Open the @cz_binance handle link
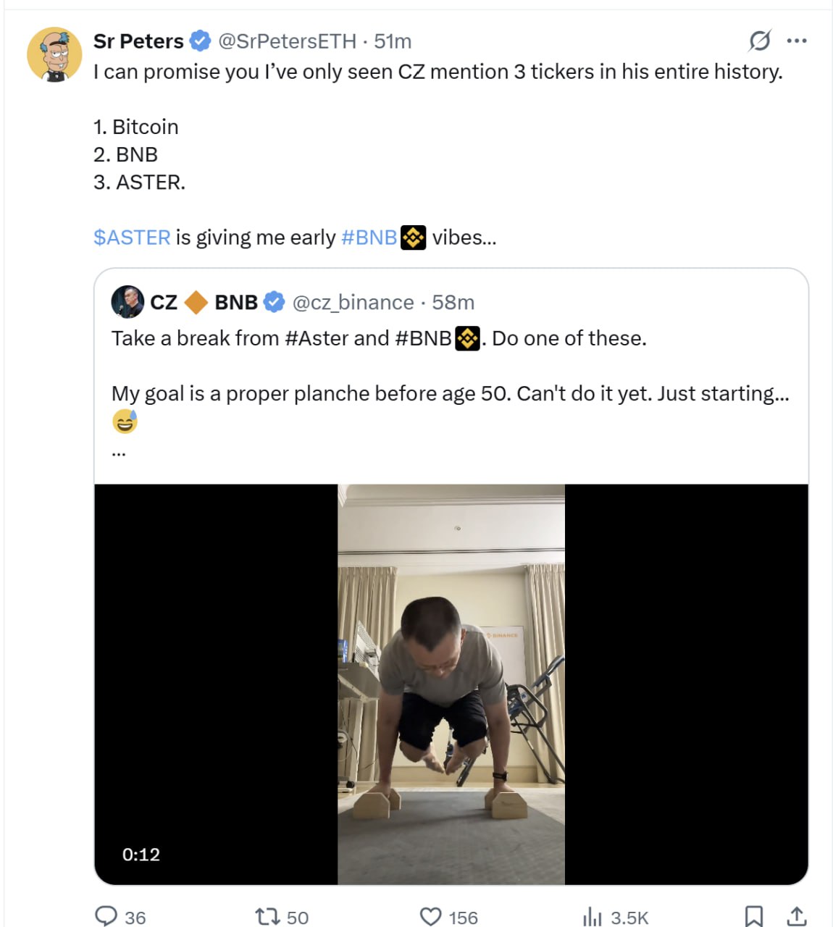Image resolution: width=833 pixels, height=927 pixels. (x=353, y=302)
